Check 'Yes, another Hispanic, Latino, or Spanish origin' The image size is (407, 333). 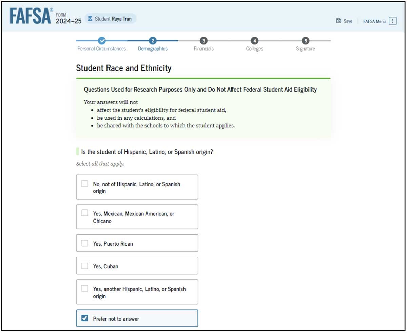(85, 289)
